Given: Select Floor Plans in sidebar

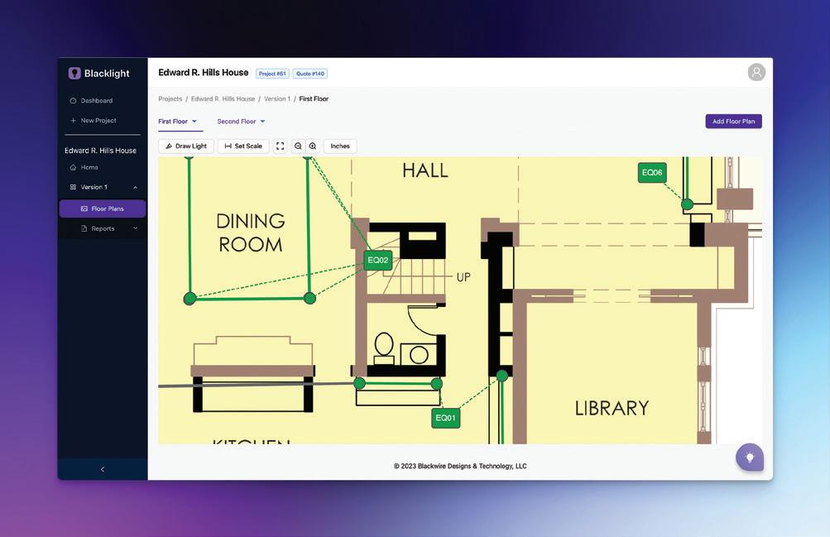Looking at the screenshot, I should pos(102,209).
